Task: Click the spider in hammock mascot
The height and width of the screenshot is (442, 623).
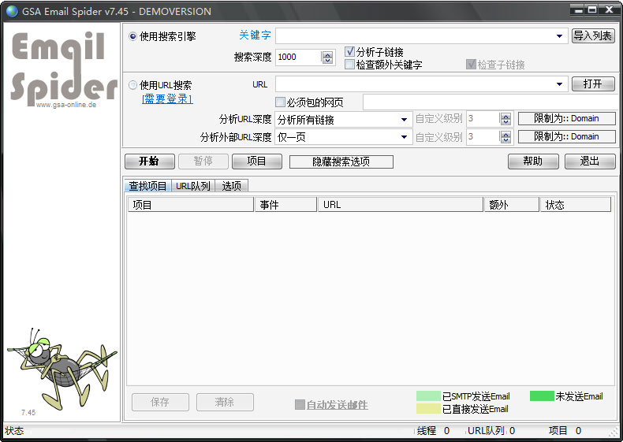Action: coord(62,370)
